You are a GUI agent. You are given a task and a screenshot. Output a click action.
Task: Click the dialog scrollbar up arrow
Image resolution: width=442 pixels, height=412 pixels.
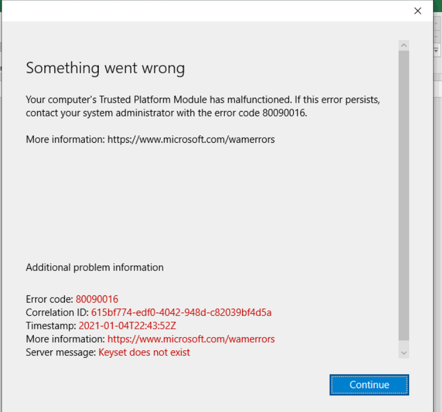[404, 45]
